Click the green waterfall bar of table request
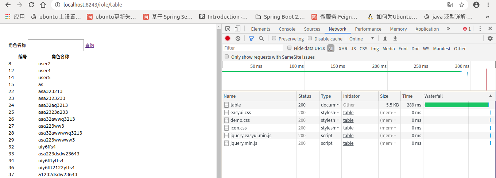This screenshot has width=496, height=178. [457, 105]
